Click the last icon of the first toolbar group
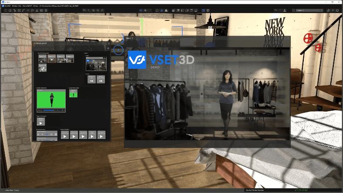The width and height of the screenshot is (343, 193). [x=46, y=10]
